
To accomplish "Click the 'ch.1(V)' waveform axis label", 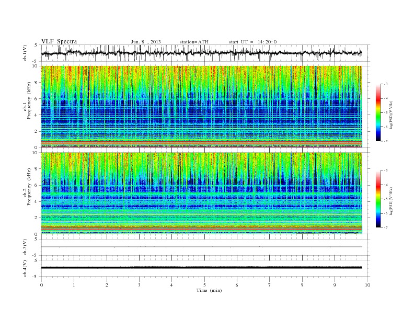I will (x=25, y=53).
